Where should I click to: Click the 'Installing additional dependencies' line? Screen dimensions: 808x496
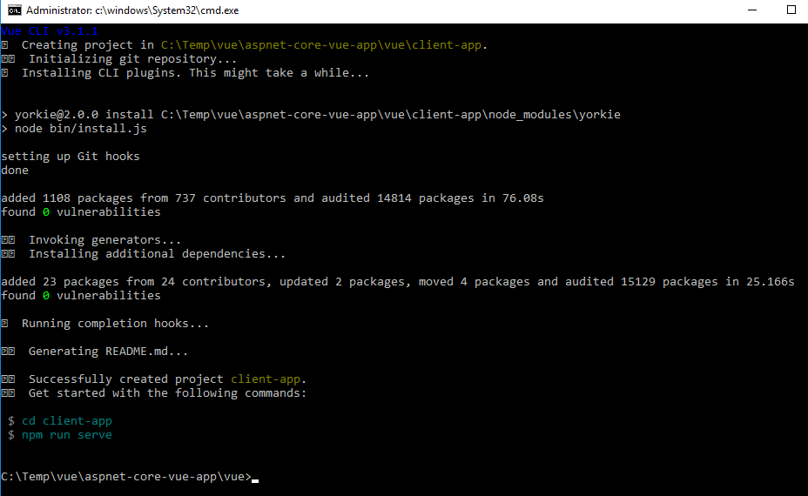click(157, 254)
